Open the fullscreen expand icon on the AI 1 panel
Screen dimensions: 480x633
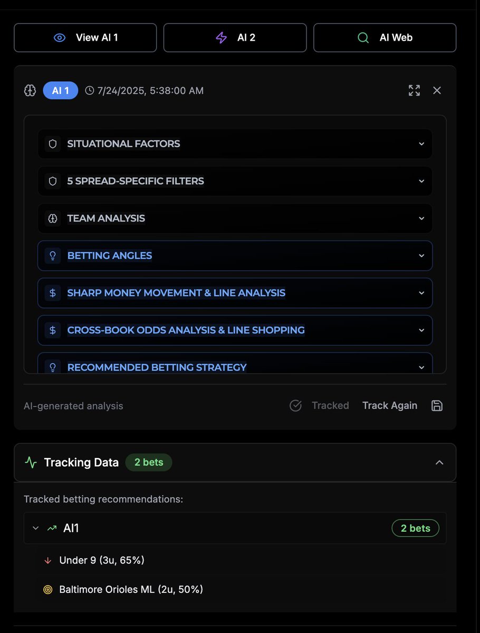click(414, 90)
